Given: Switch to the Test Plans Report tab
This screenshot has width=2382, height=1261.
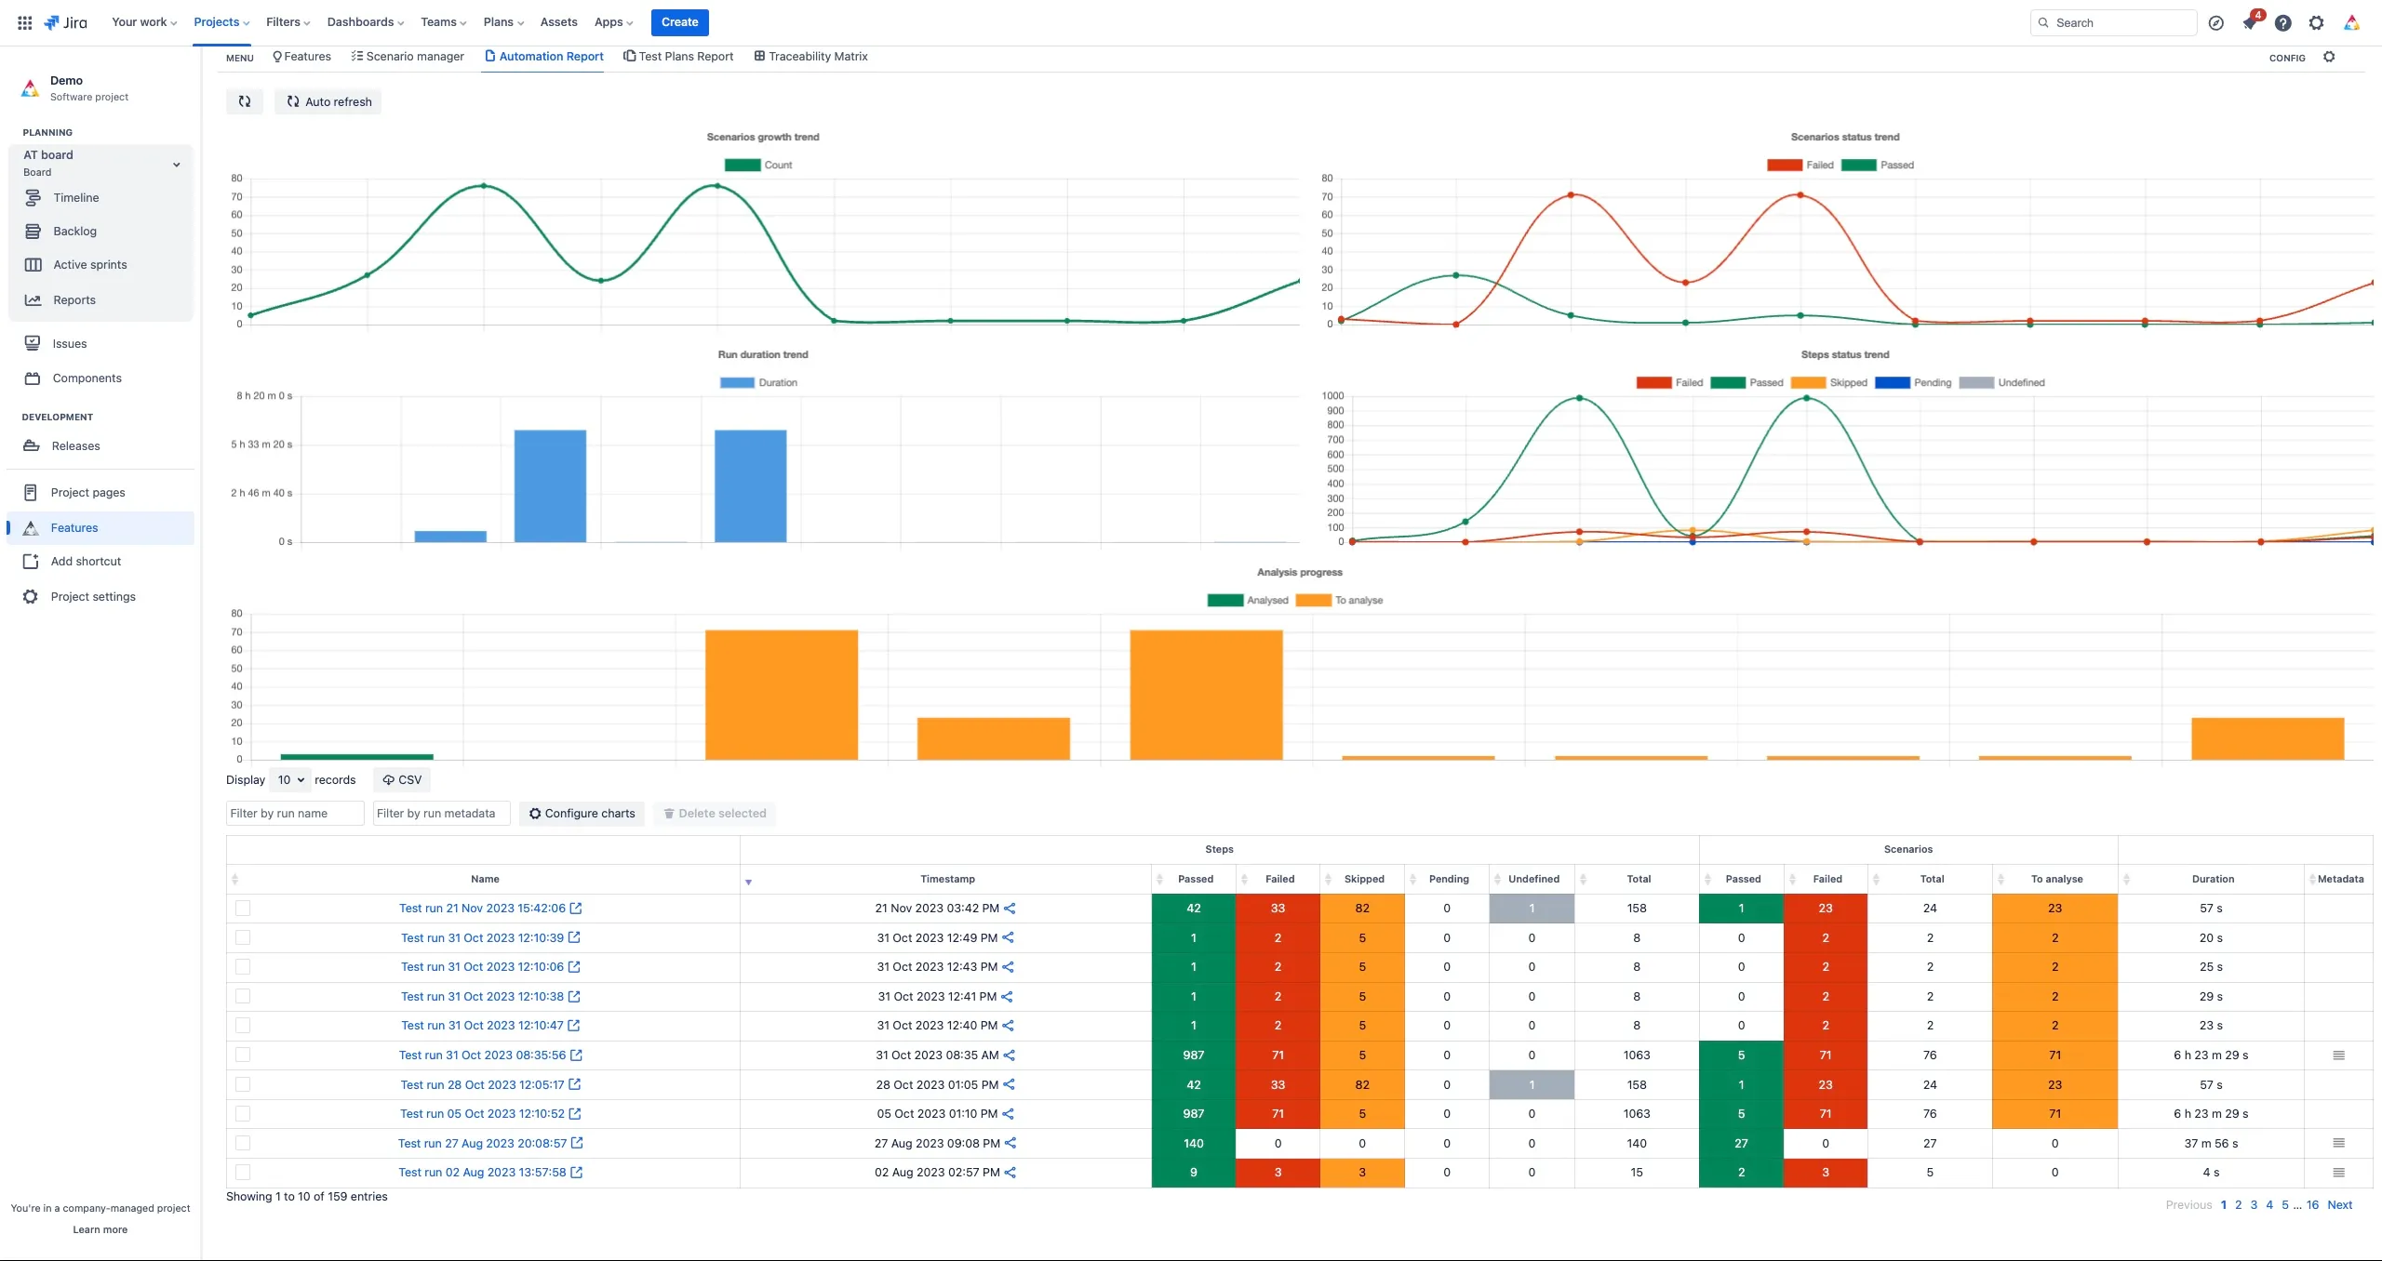Looking at the screenshot, I should [x=678, y=57].
